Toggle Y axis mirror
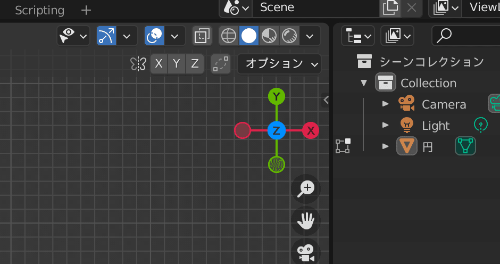 (177, 64)
